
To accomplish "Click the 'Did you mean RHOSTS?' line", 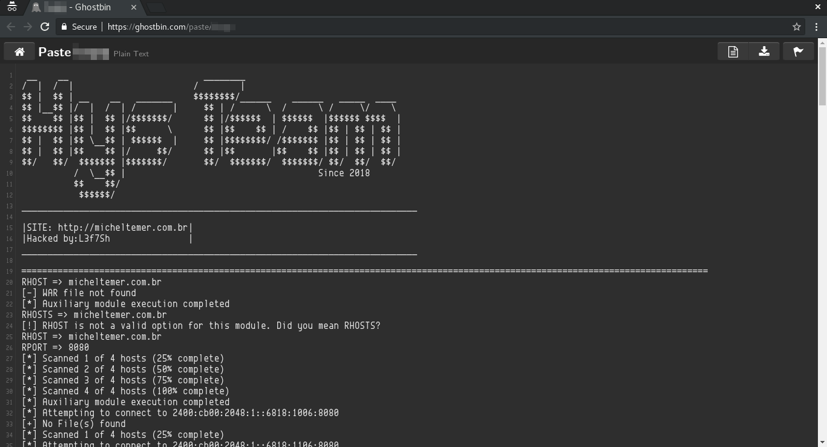I will pyautogui.click(x=201, y=326).
